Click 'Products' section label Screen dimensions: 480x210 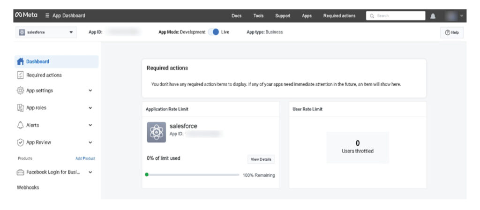pyautogui.click(x=25, y=158)
